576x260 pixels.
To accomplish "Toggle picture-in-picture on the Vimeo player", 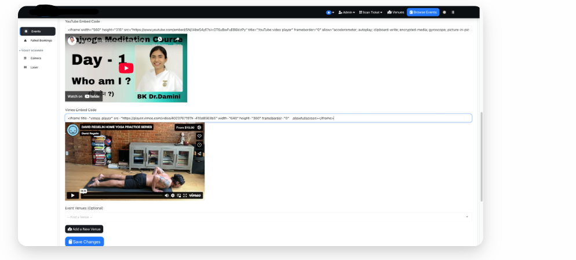I will 178,196.
